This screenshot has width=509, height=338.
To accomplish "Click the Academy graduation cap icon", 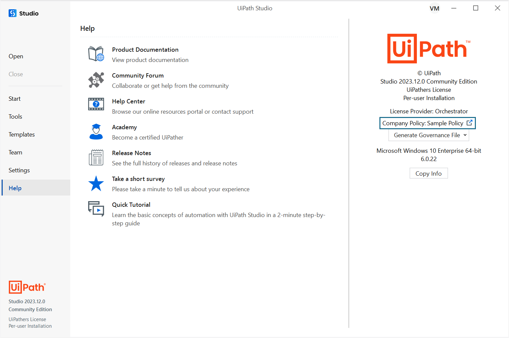I will [x=96, y=132].
